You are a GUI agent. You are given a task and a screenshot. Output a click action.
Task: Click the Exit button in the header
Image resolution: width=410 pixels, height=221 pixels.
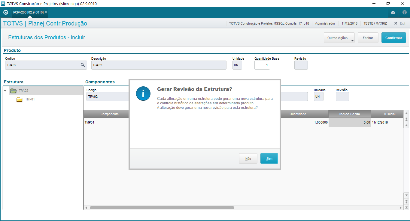point(399,23)
